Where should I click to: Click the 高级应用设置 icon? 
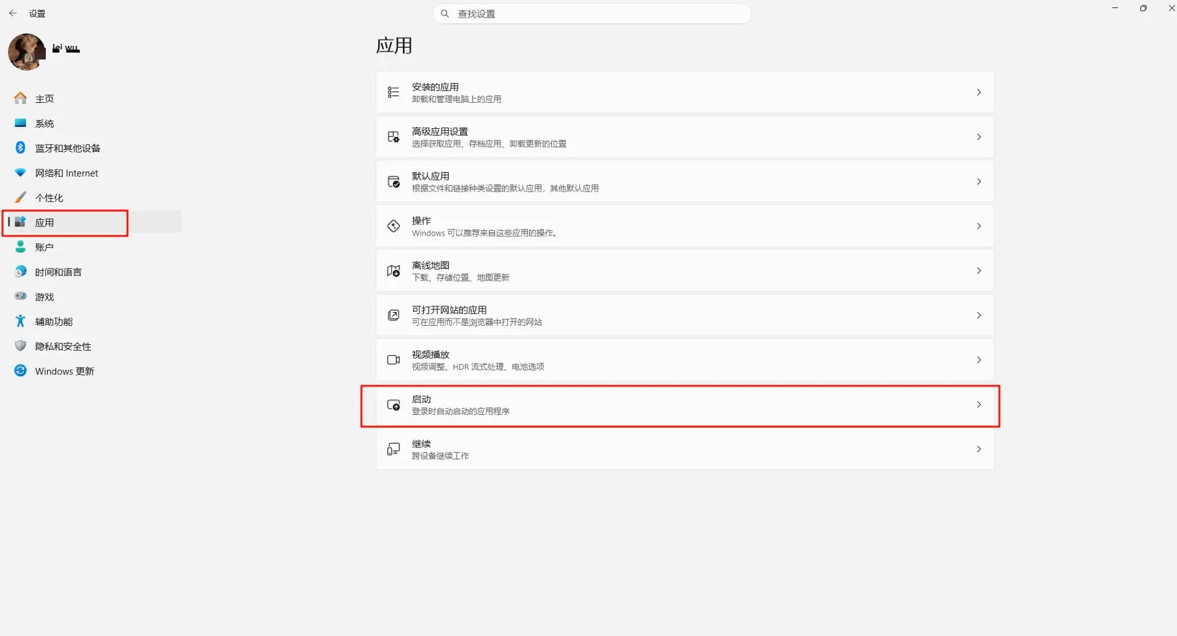[x=394, y=137]
